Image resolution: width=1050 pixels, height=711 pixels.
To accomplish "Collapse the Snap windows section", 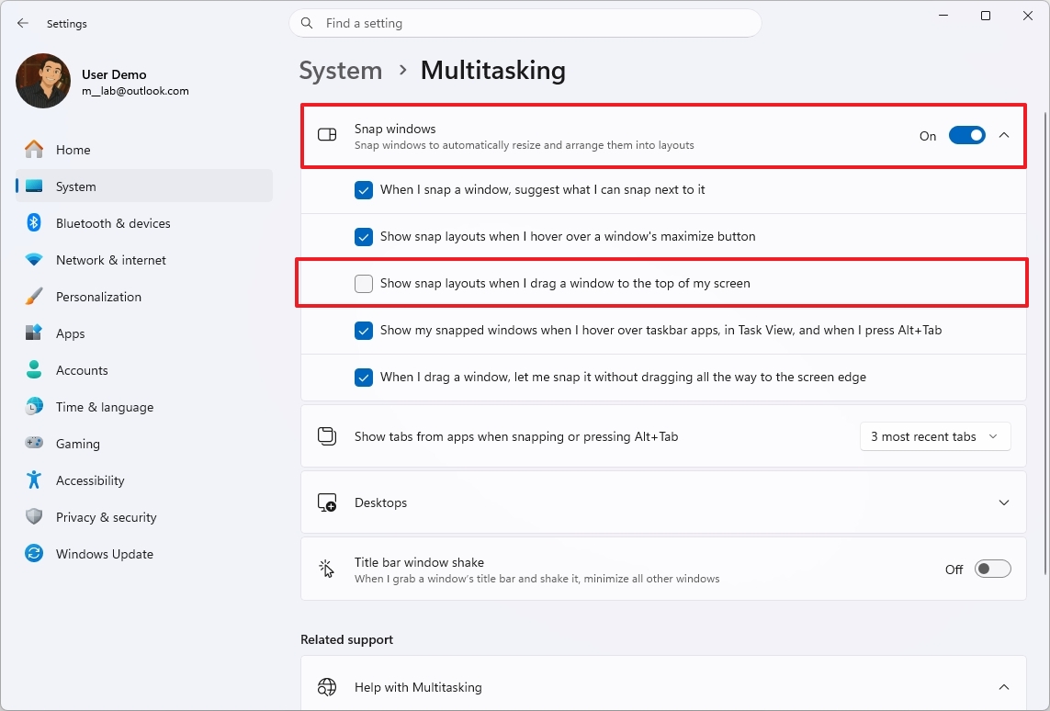I will 1003,134.
